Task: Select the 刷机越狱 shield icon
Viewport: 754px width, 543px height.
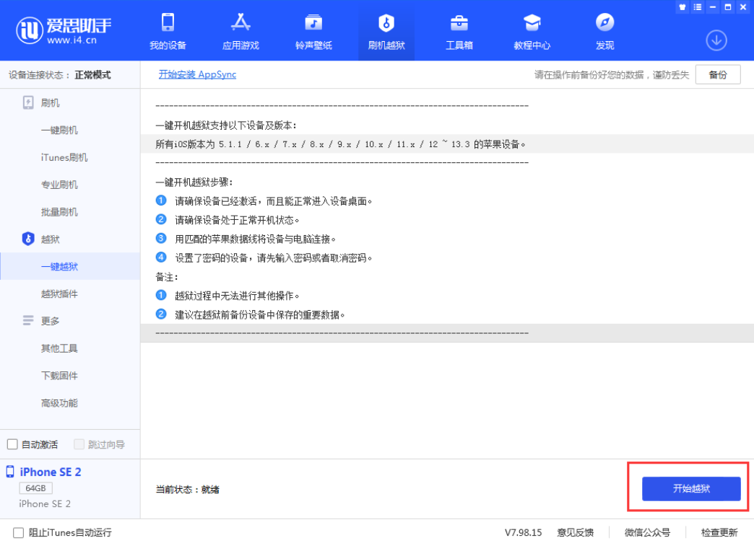Action: [x=386, y=22]
